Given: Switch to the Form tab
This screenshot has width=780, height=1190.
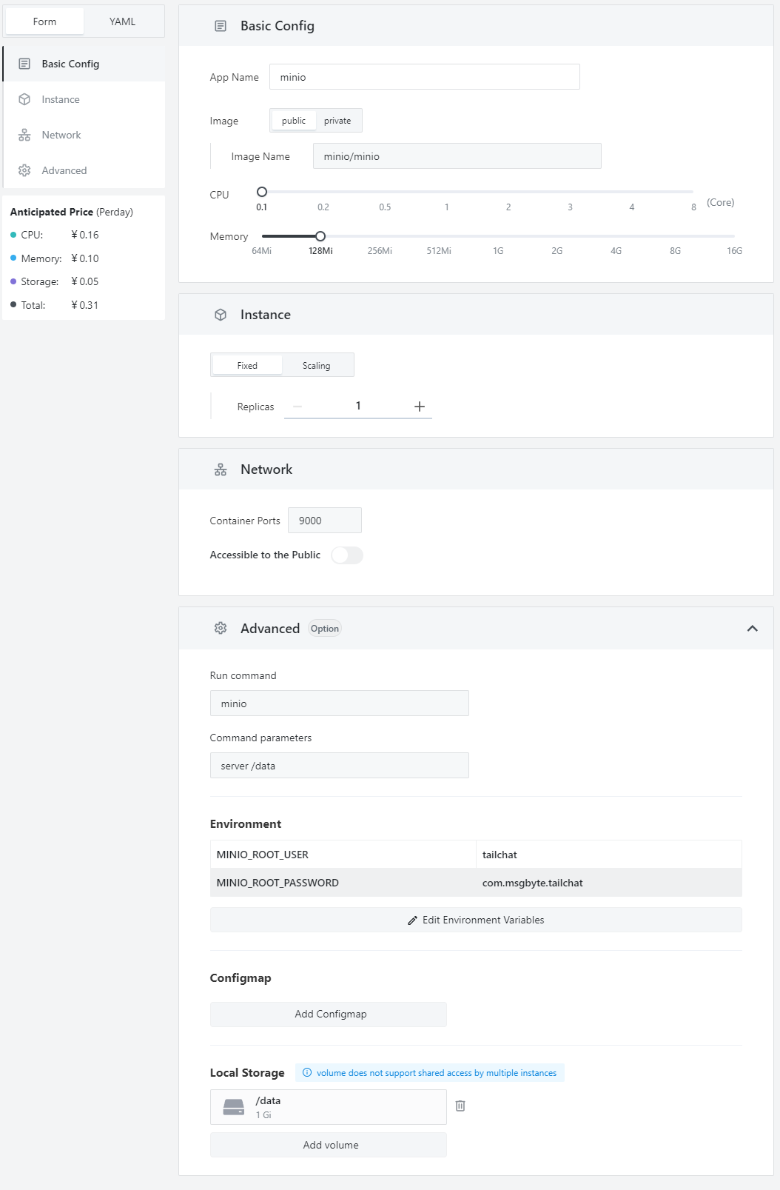Looking at the screenshot, I should [x=44, y=21].
